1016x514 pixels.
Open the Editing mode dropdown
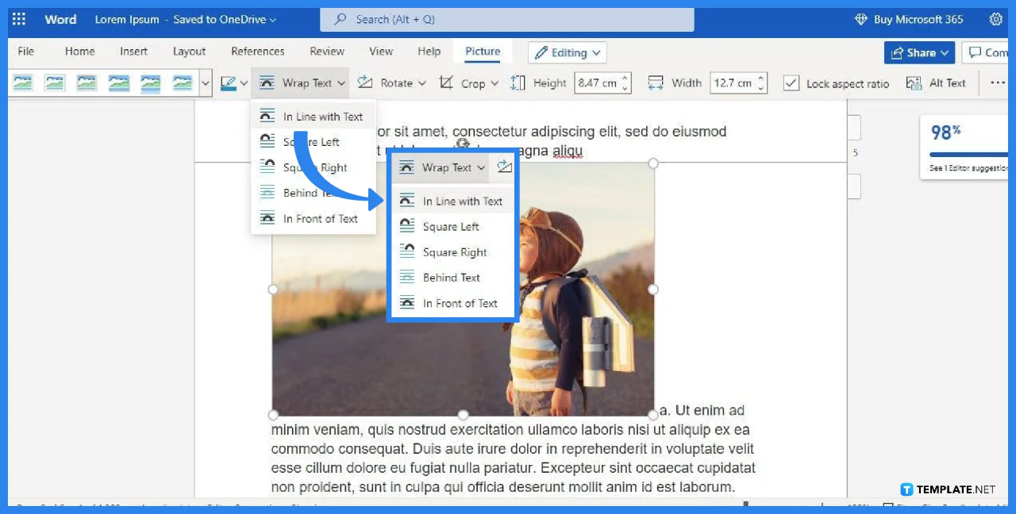[567, 52]
